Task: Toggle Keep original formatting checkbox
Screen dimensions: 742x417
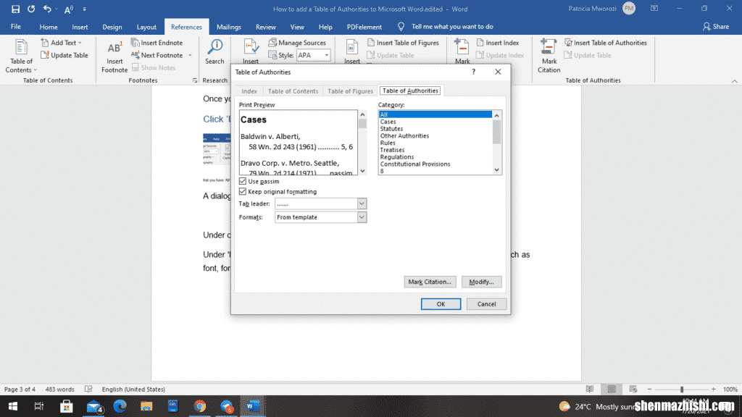Action: point(243,191)
